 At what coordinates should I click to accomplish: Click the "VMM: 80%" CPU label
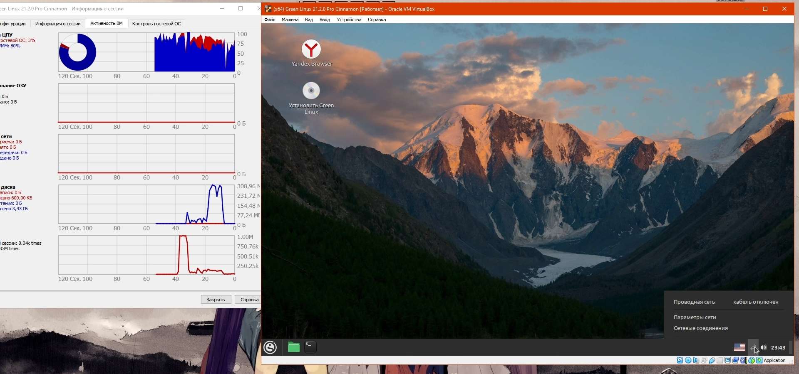click(x=10, y=46)
